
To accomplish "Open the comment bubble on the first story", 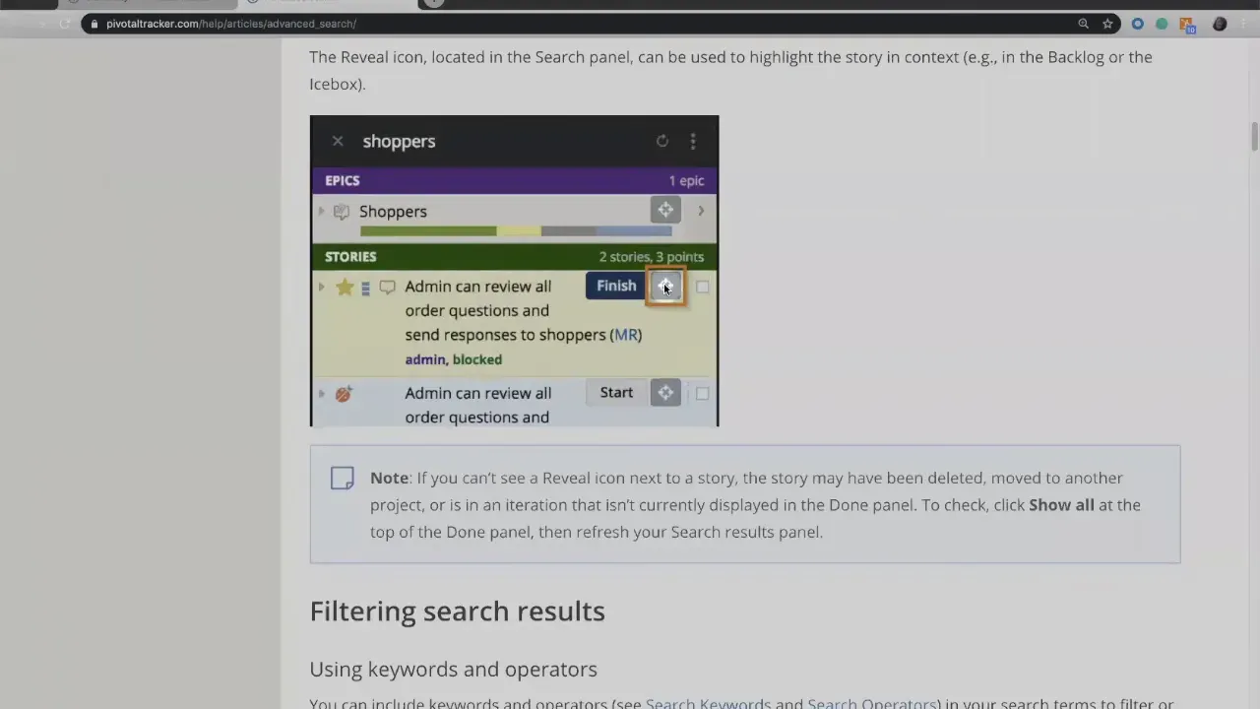I will [x=387, y=287].
